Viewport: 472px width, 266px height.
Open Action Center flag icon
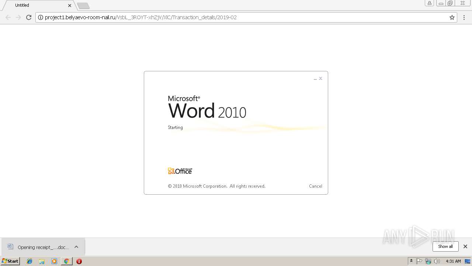pyautogui.click(x=419, y=261)
